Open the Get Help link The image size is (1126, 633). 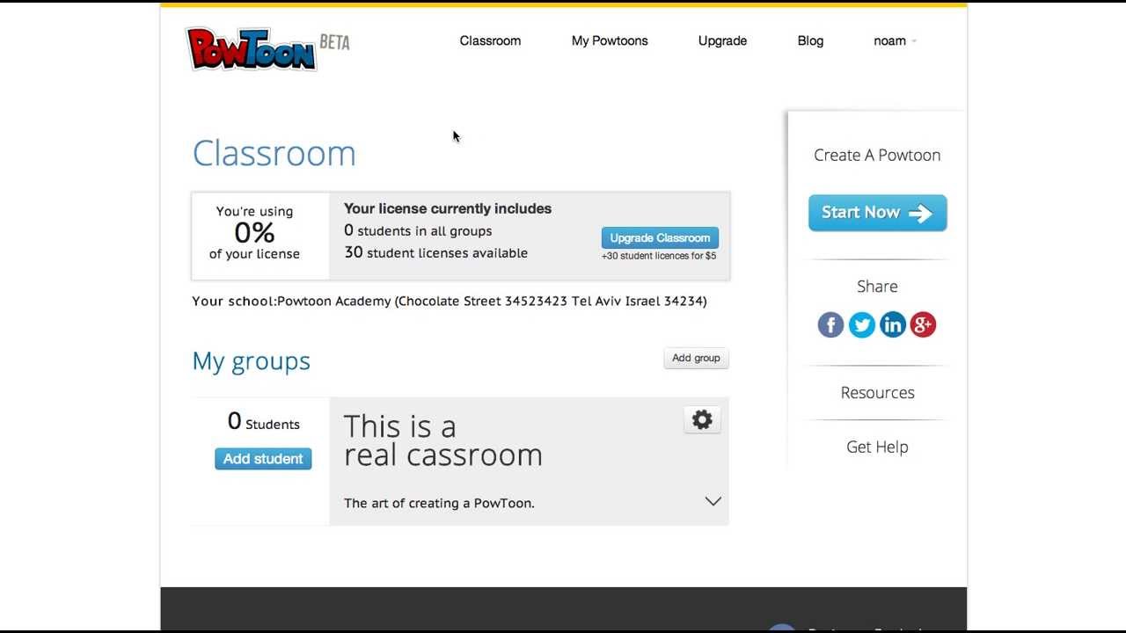pyautogui.click(x=877, y=447)
